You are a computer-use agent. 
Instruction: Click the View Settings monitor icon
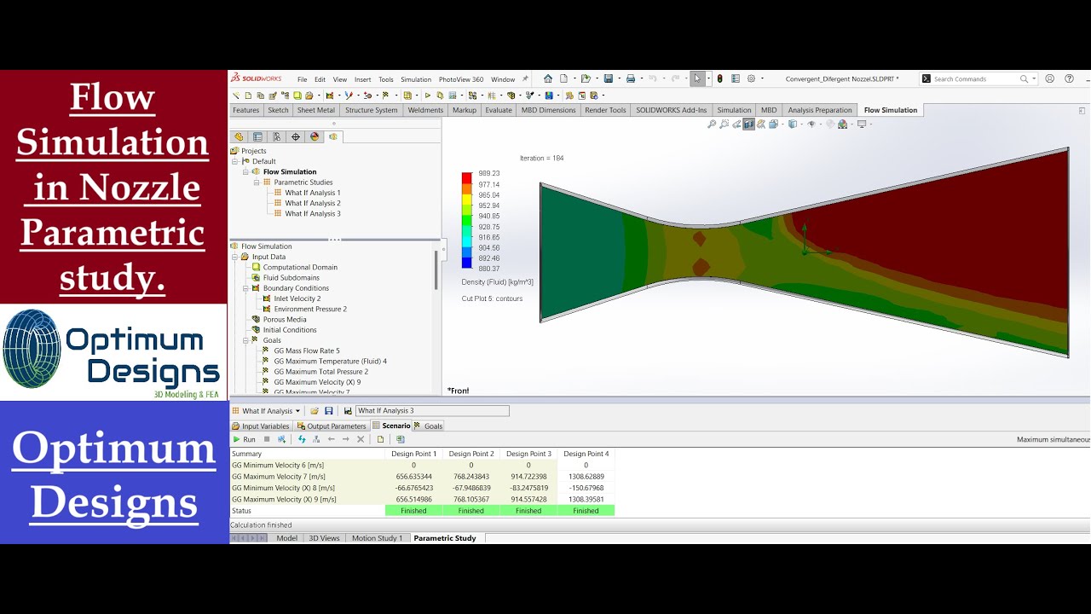[x=862, y=125]
